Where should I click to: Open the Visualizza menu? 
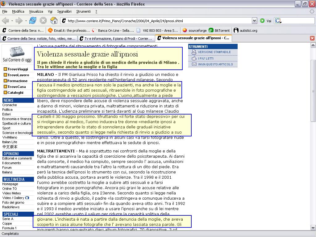(x=36, y=11)
